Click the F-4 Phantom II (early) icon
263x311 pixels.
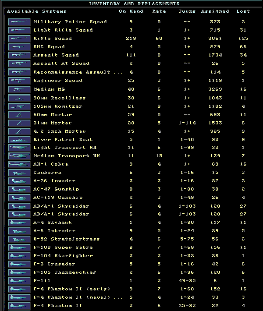pyautogui.click(x=19, y=289)
